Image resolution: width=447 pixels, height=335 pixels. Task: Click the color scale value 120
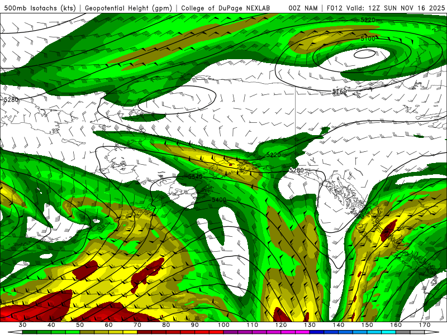coord(281,325)
